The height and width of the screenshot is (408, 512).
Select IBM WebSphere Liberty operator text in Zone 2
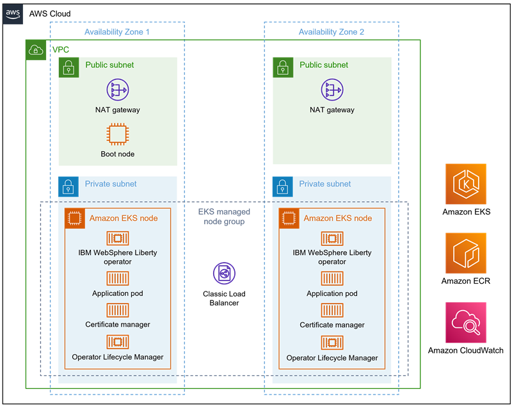(332, 257)
